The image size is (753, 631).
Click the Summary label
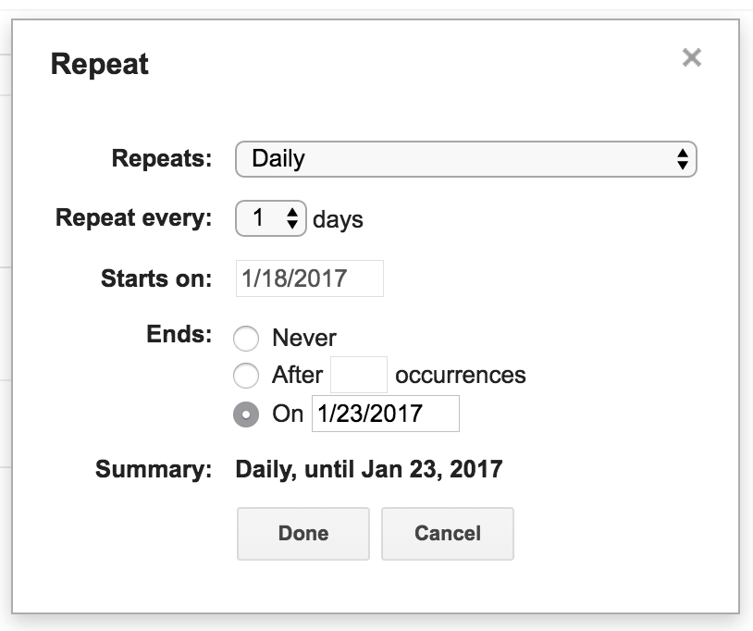tap(154, 469)
